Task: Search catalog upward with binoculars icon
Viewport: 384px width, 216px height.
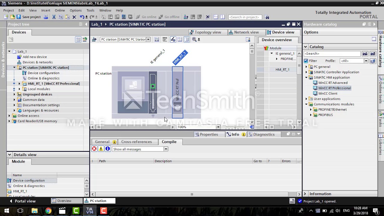Action: click(x=373, y=54)
